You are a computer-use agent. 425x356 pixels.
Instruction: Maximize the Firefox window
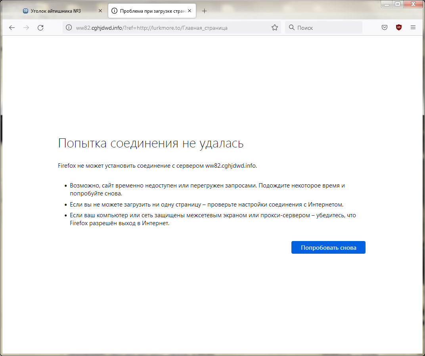pyautogui.click(x=398, y=4)
